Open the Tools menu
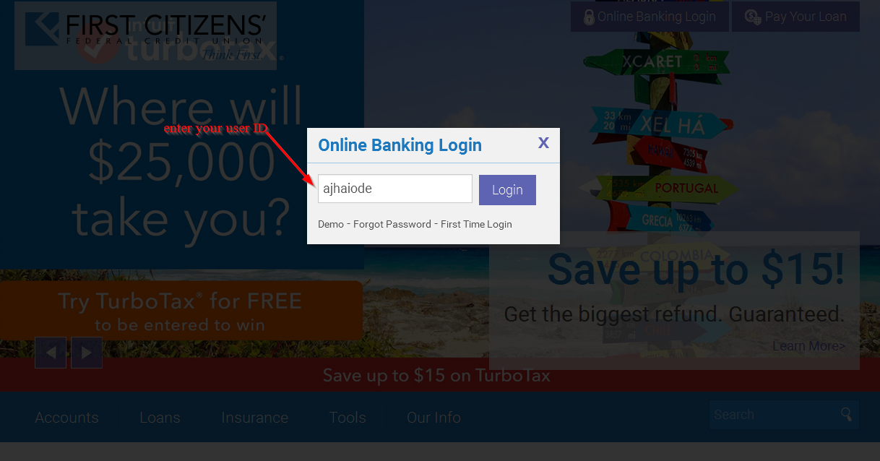Image resolution: width=880 pixels, height=461 pixels. click(x=348, y=418)
